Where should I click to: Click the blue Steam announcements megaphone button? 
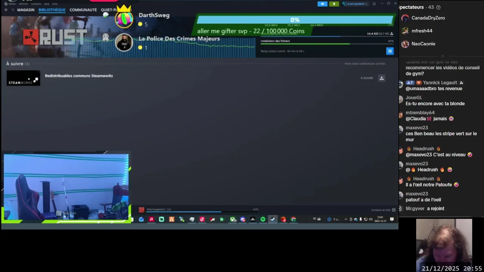(x=323, y=4)
